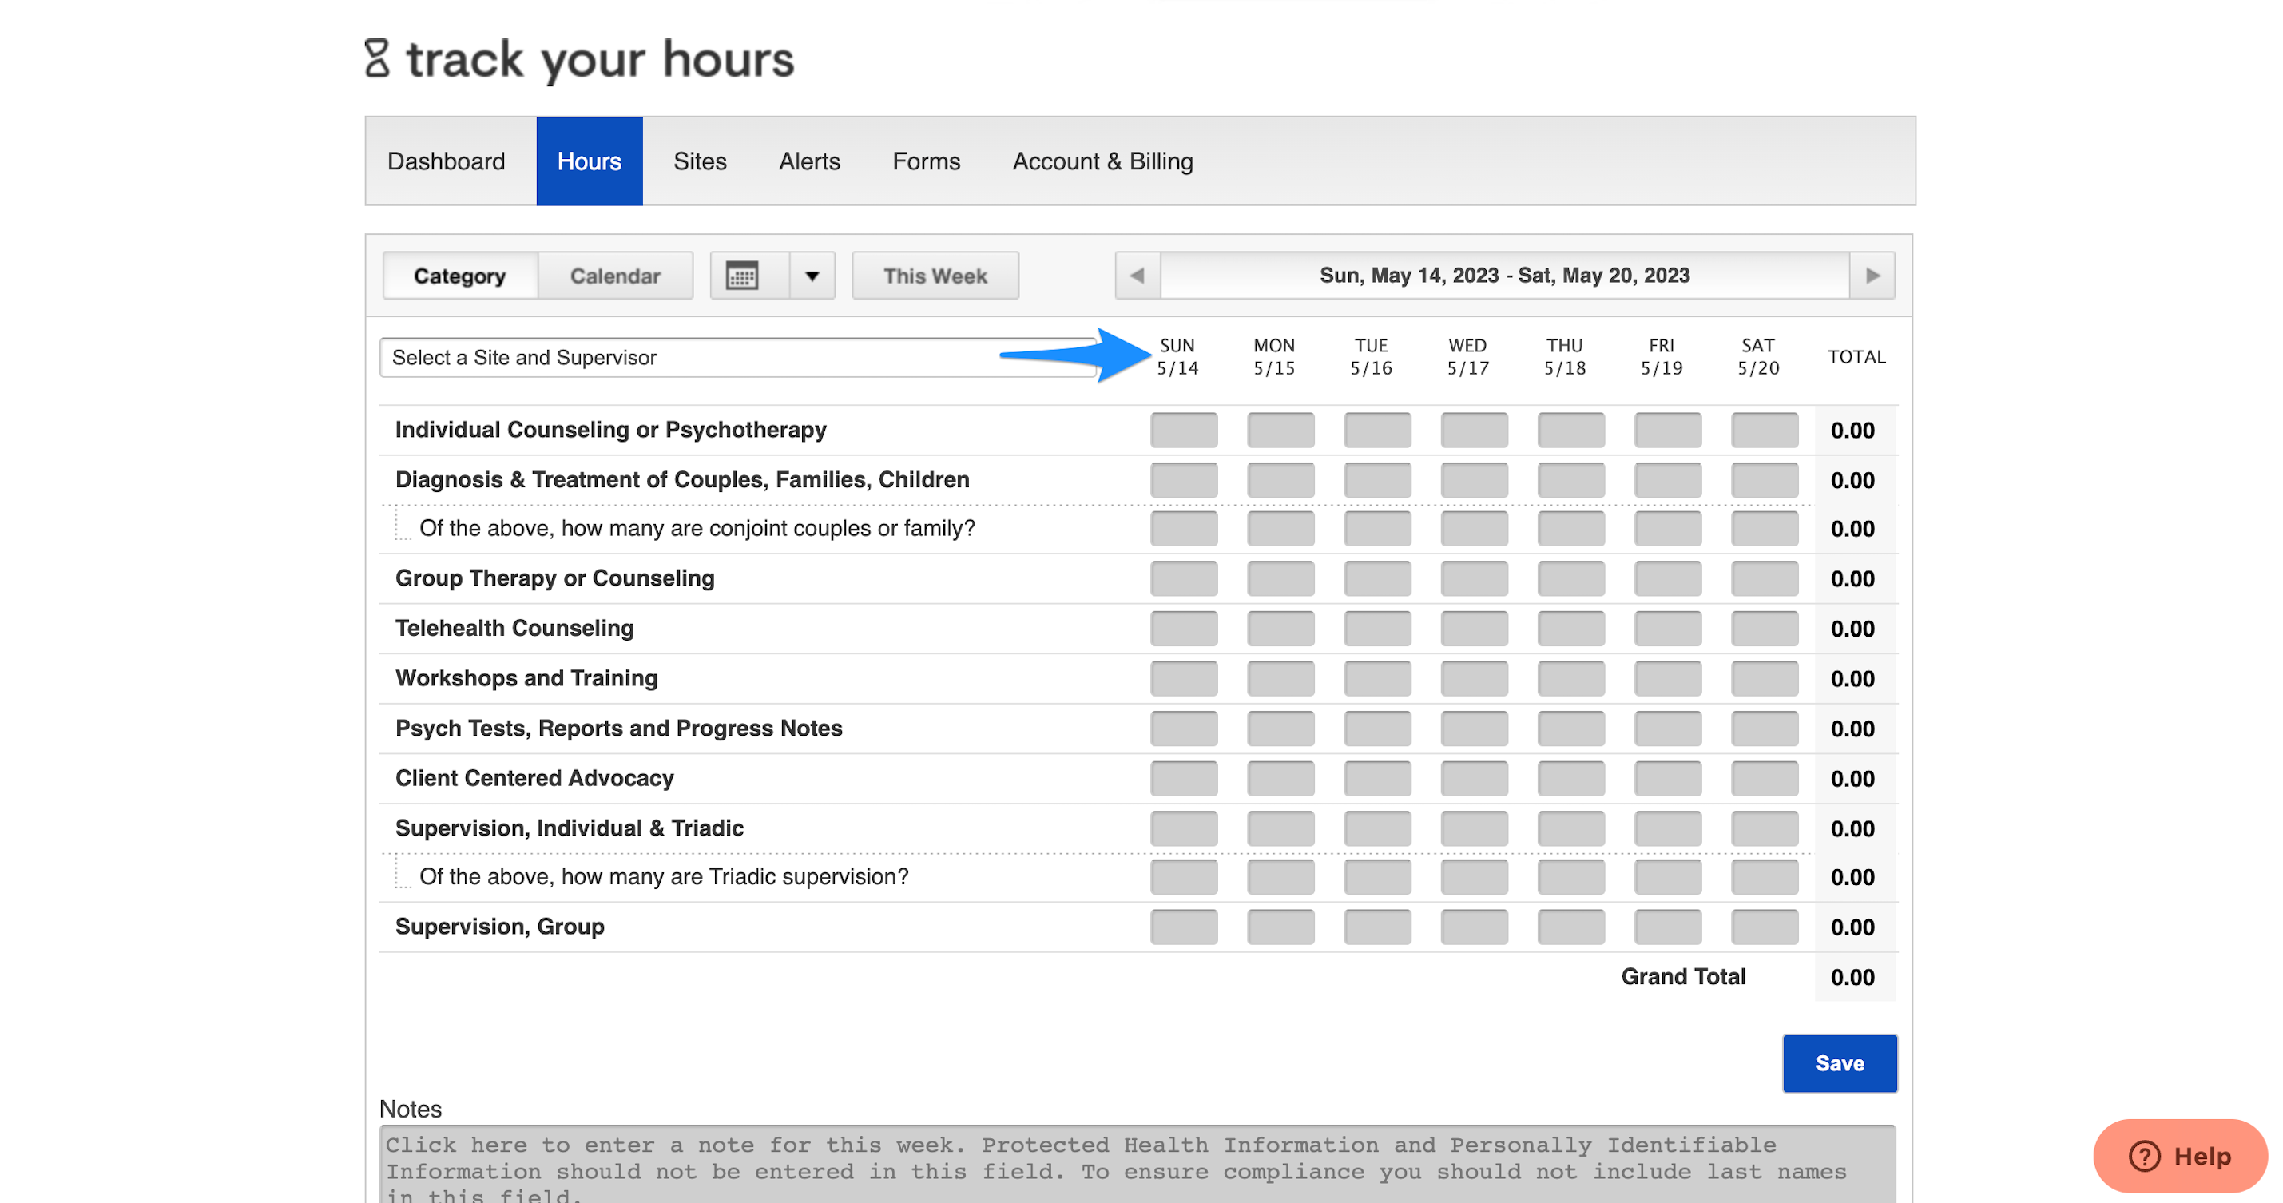Go to previous week with left arrow
The image size is (2283, 1203).
coord(1138,276)
